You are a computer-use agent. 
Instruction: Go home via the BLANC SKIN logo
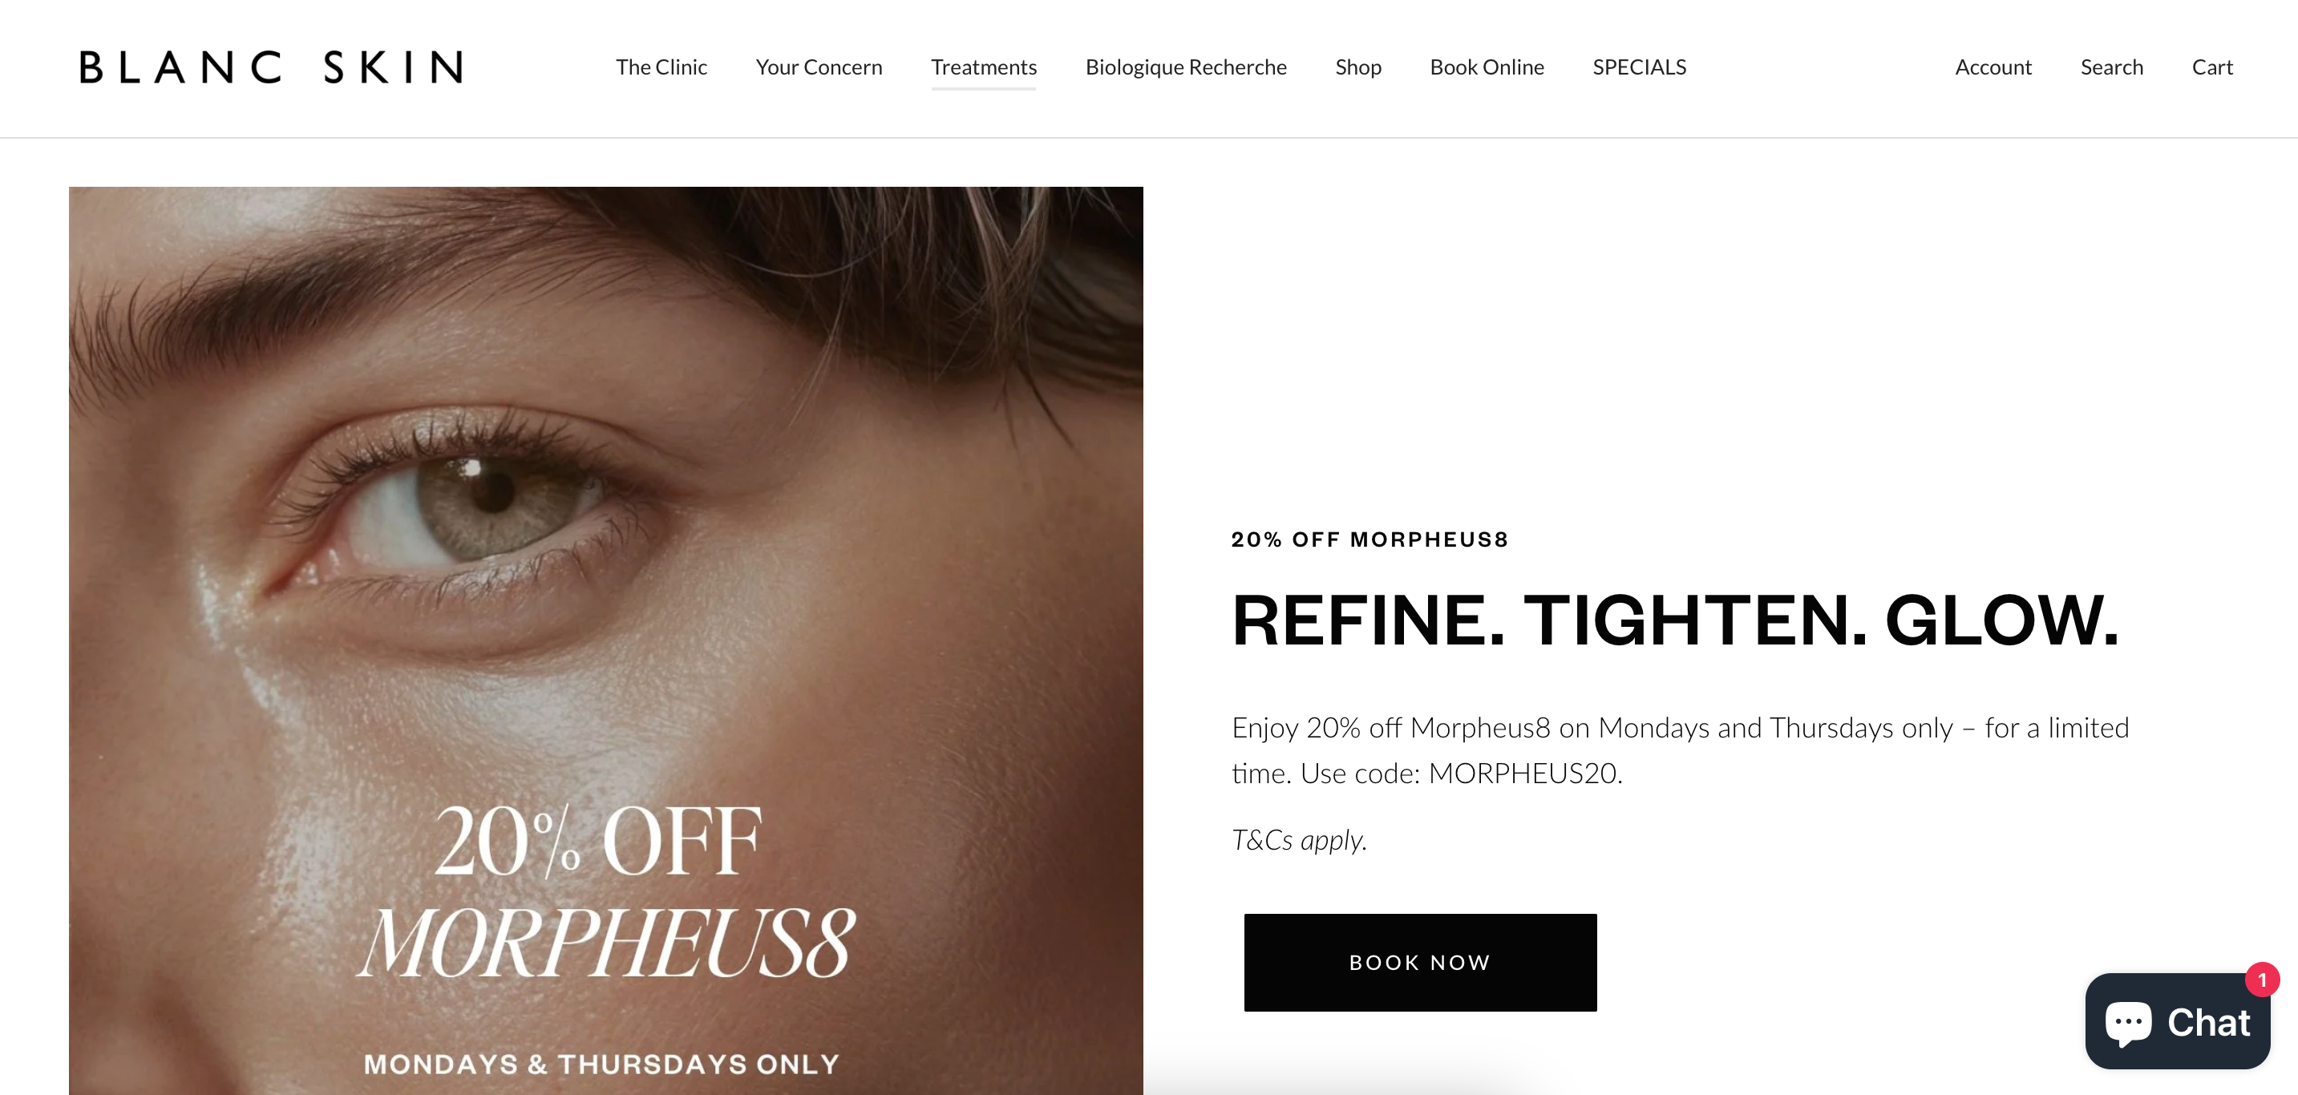pos(271,68)
